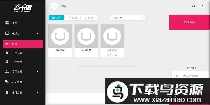Click the keypad icon in amount field

tap(177, 76)
